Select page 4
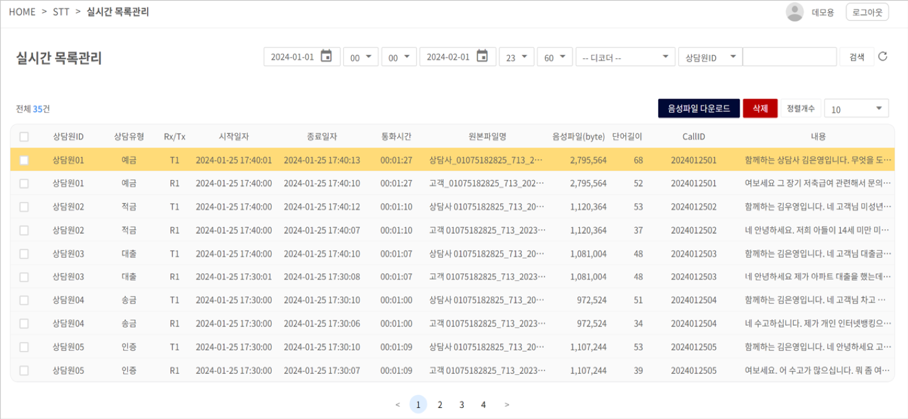This screenshot has width=908, height=419. [483, 405]
